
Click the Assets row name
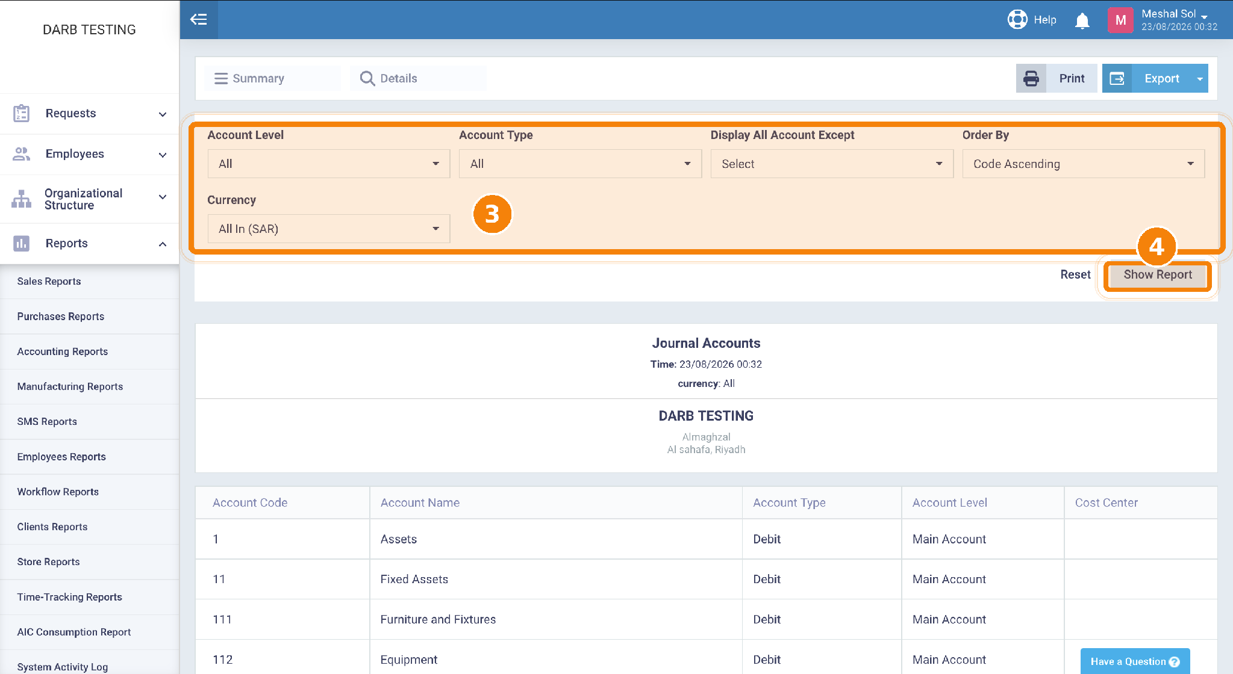click(399, 539)
